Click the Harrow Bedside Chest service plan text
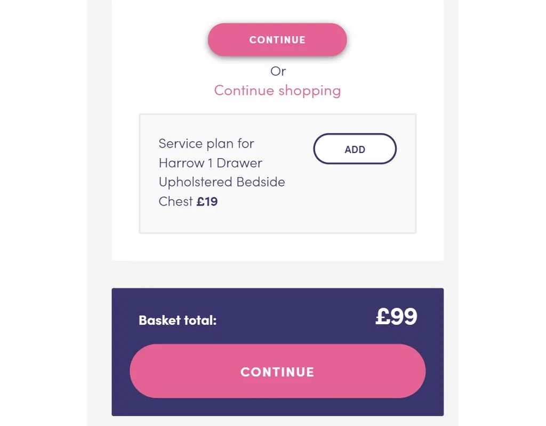Screen dimensions: 546x426 pyautogui.click(x=221, y=172)
